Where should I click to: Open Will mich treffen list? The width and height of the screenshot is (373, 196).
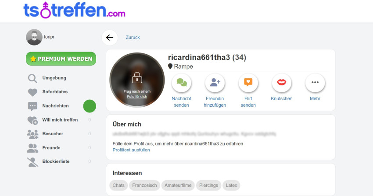click(x=61, y=120)
